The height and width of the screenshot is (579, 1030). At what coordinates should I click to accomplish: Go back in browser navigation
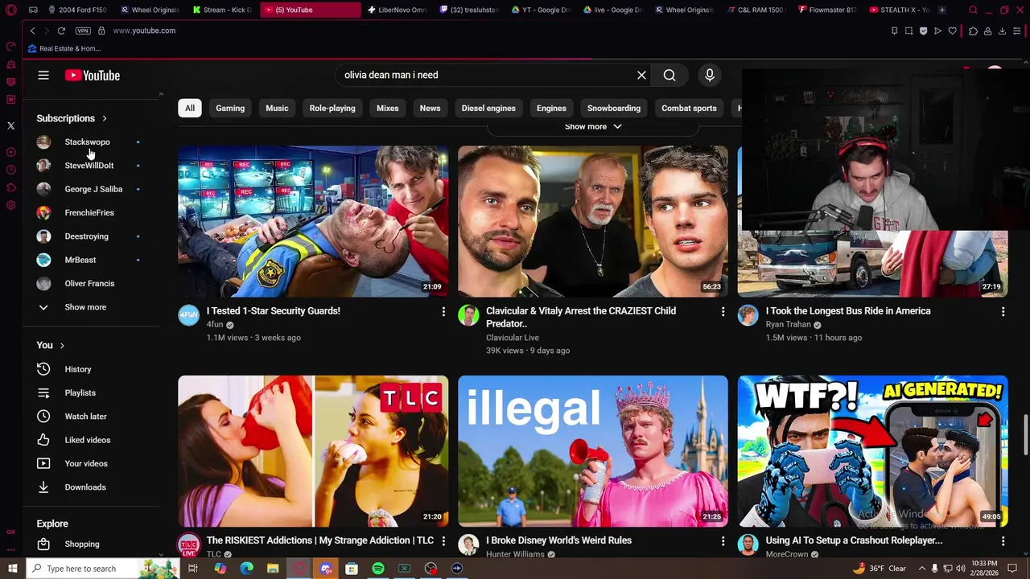pos(32,31)
